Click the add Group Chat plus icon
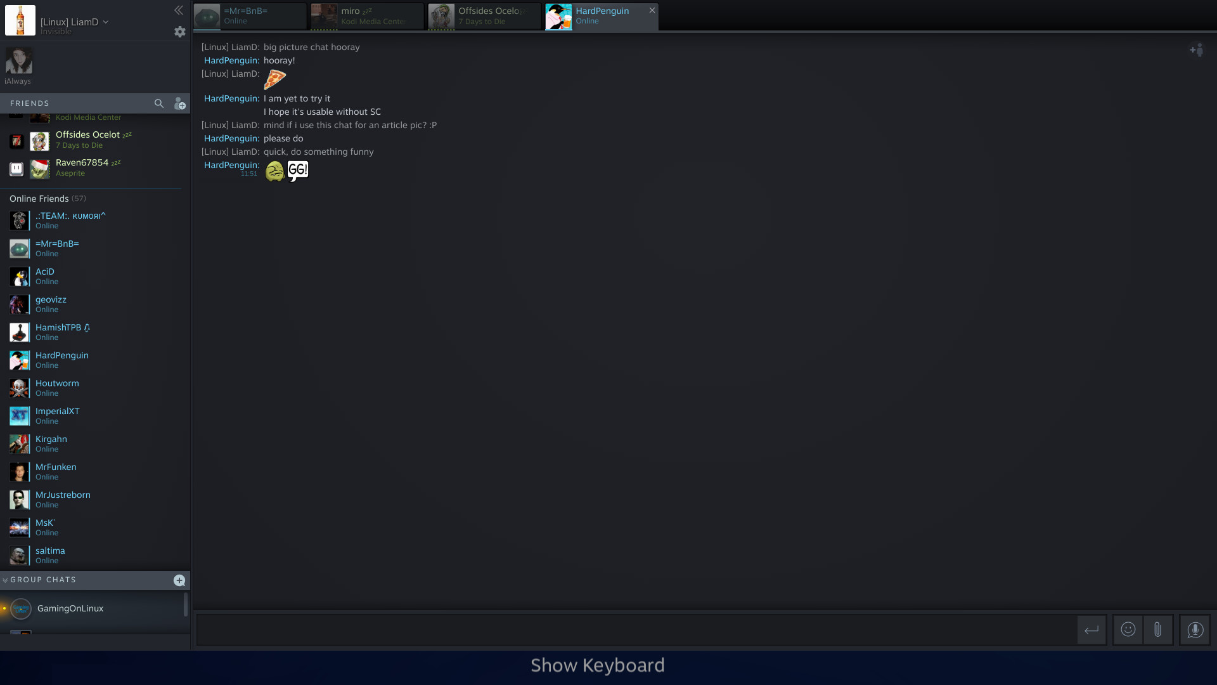The height and width of the screenshot is (685, 1217). 180,580
